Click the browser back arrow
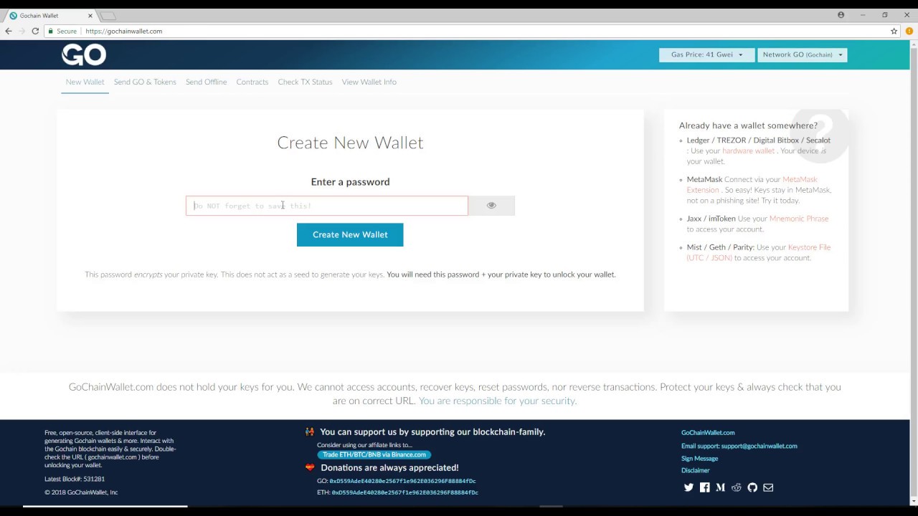The width and height of the screenshot is (918, 516). (x=9, y=31)
